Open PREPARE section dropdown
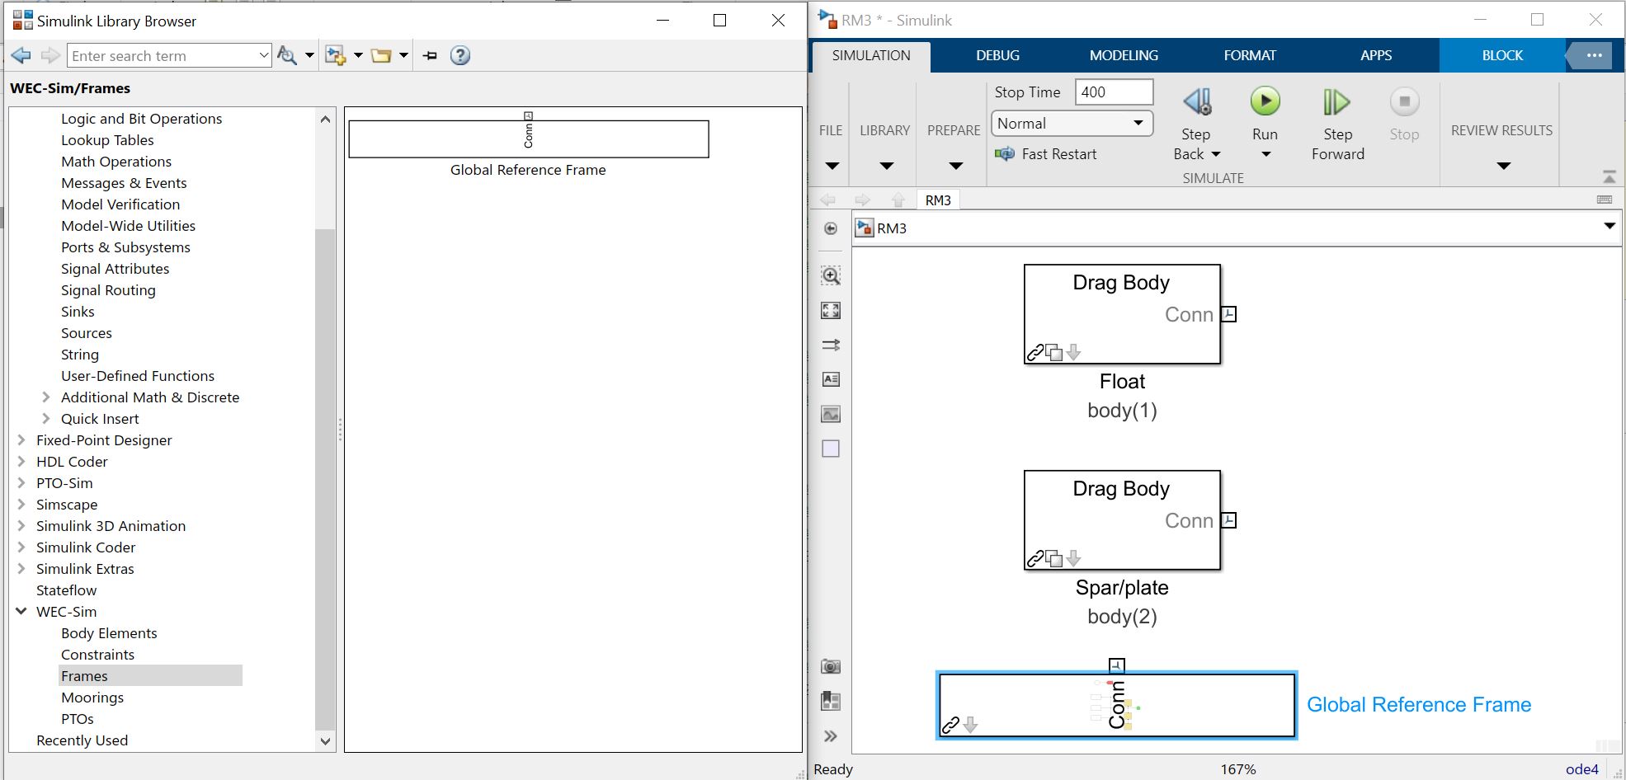The height and width of the screenshot is (780, 1626). pos(955,166)
